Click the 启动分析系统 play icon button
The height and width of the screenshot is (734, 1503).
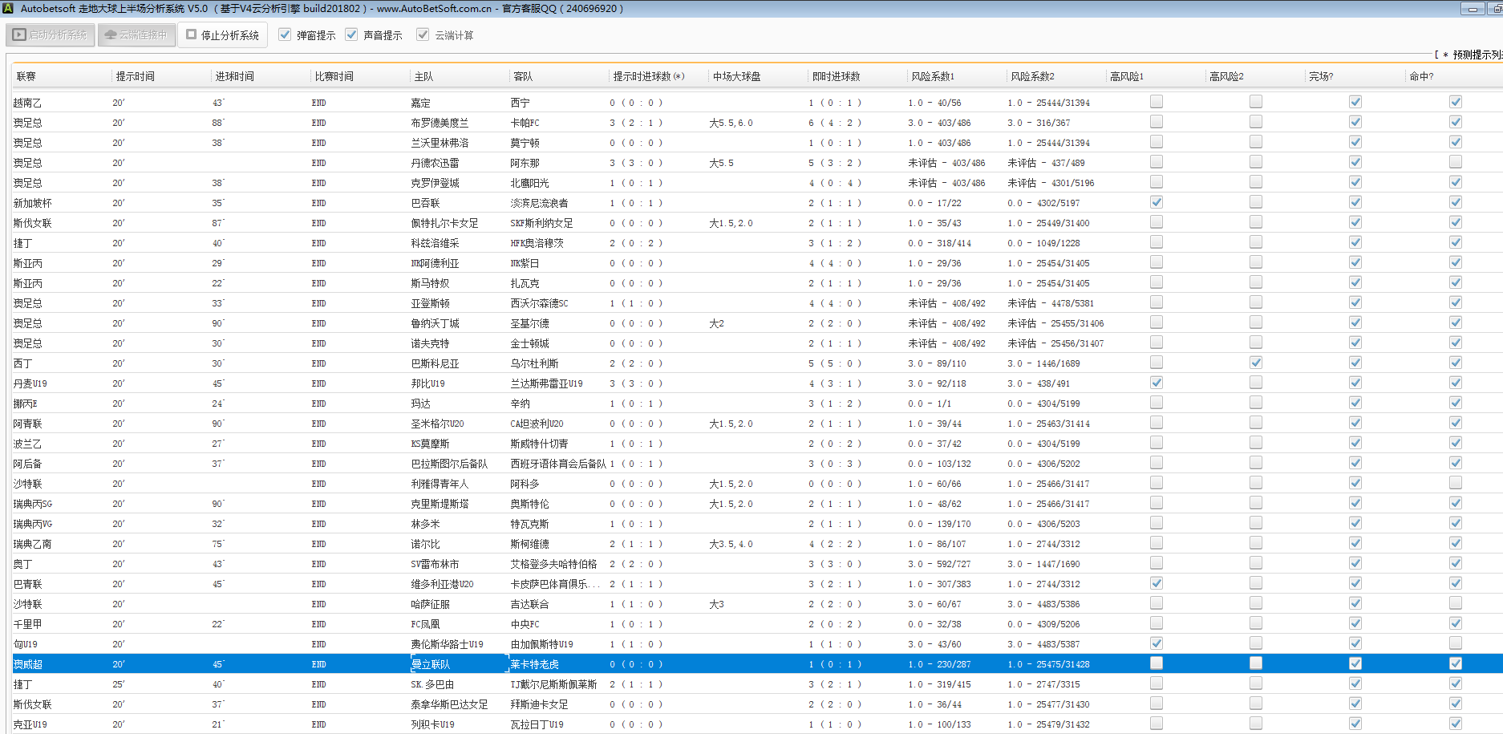click(x=51, y=35)
